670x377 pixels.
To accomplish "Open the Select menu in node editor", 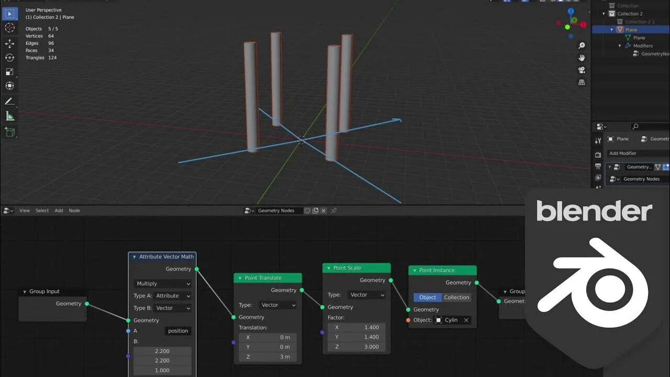I will [42, 210].
